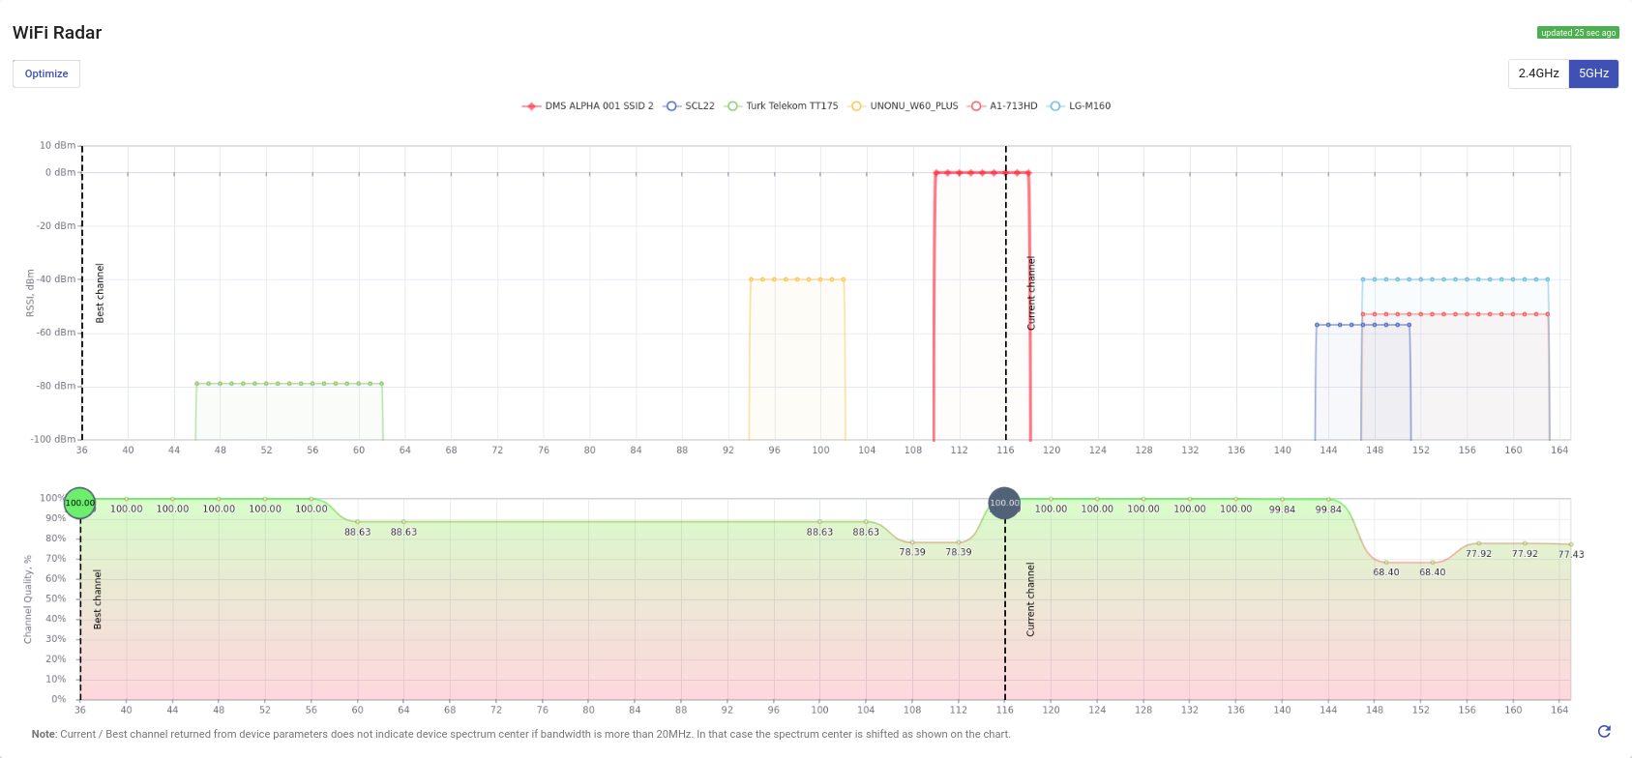Click the 88.63 quality point at channel 60
This screenshot has width=1632, height=758.
[x=358, y=522]
